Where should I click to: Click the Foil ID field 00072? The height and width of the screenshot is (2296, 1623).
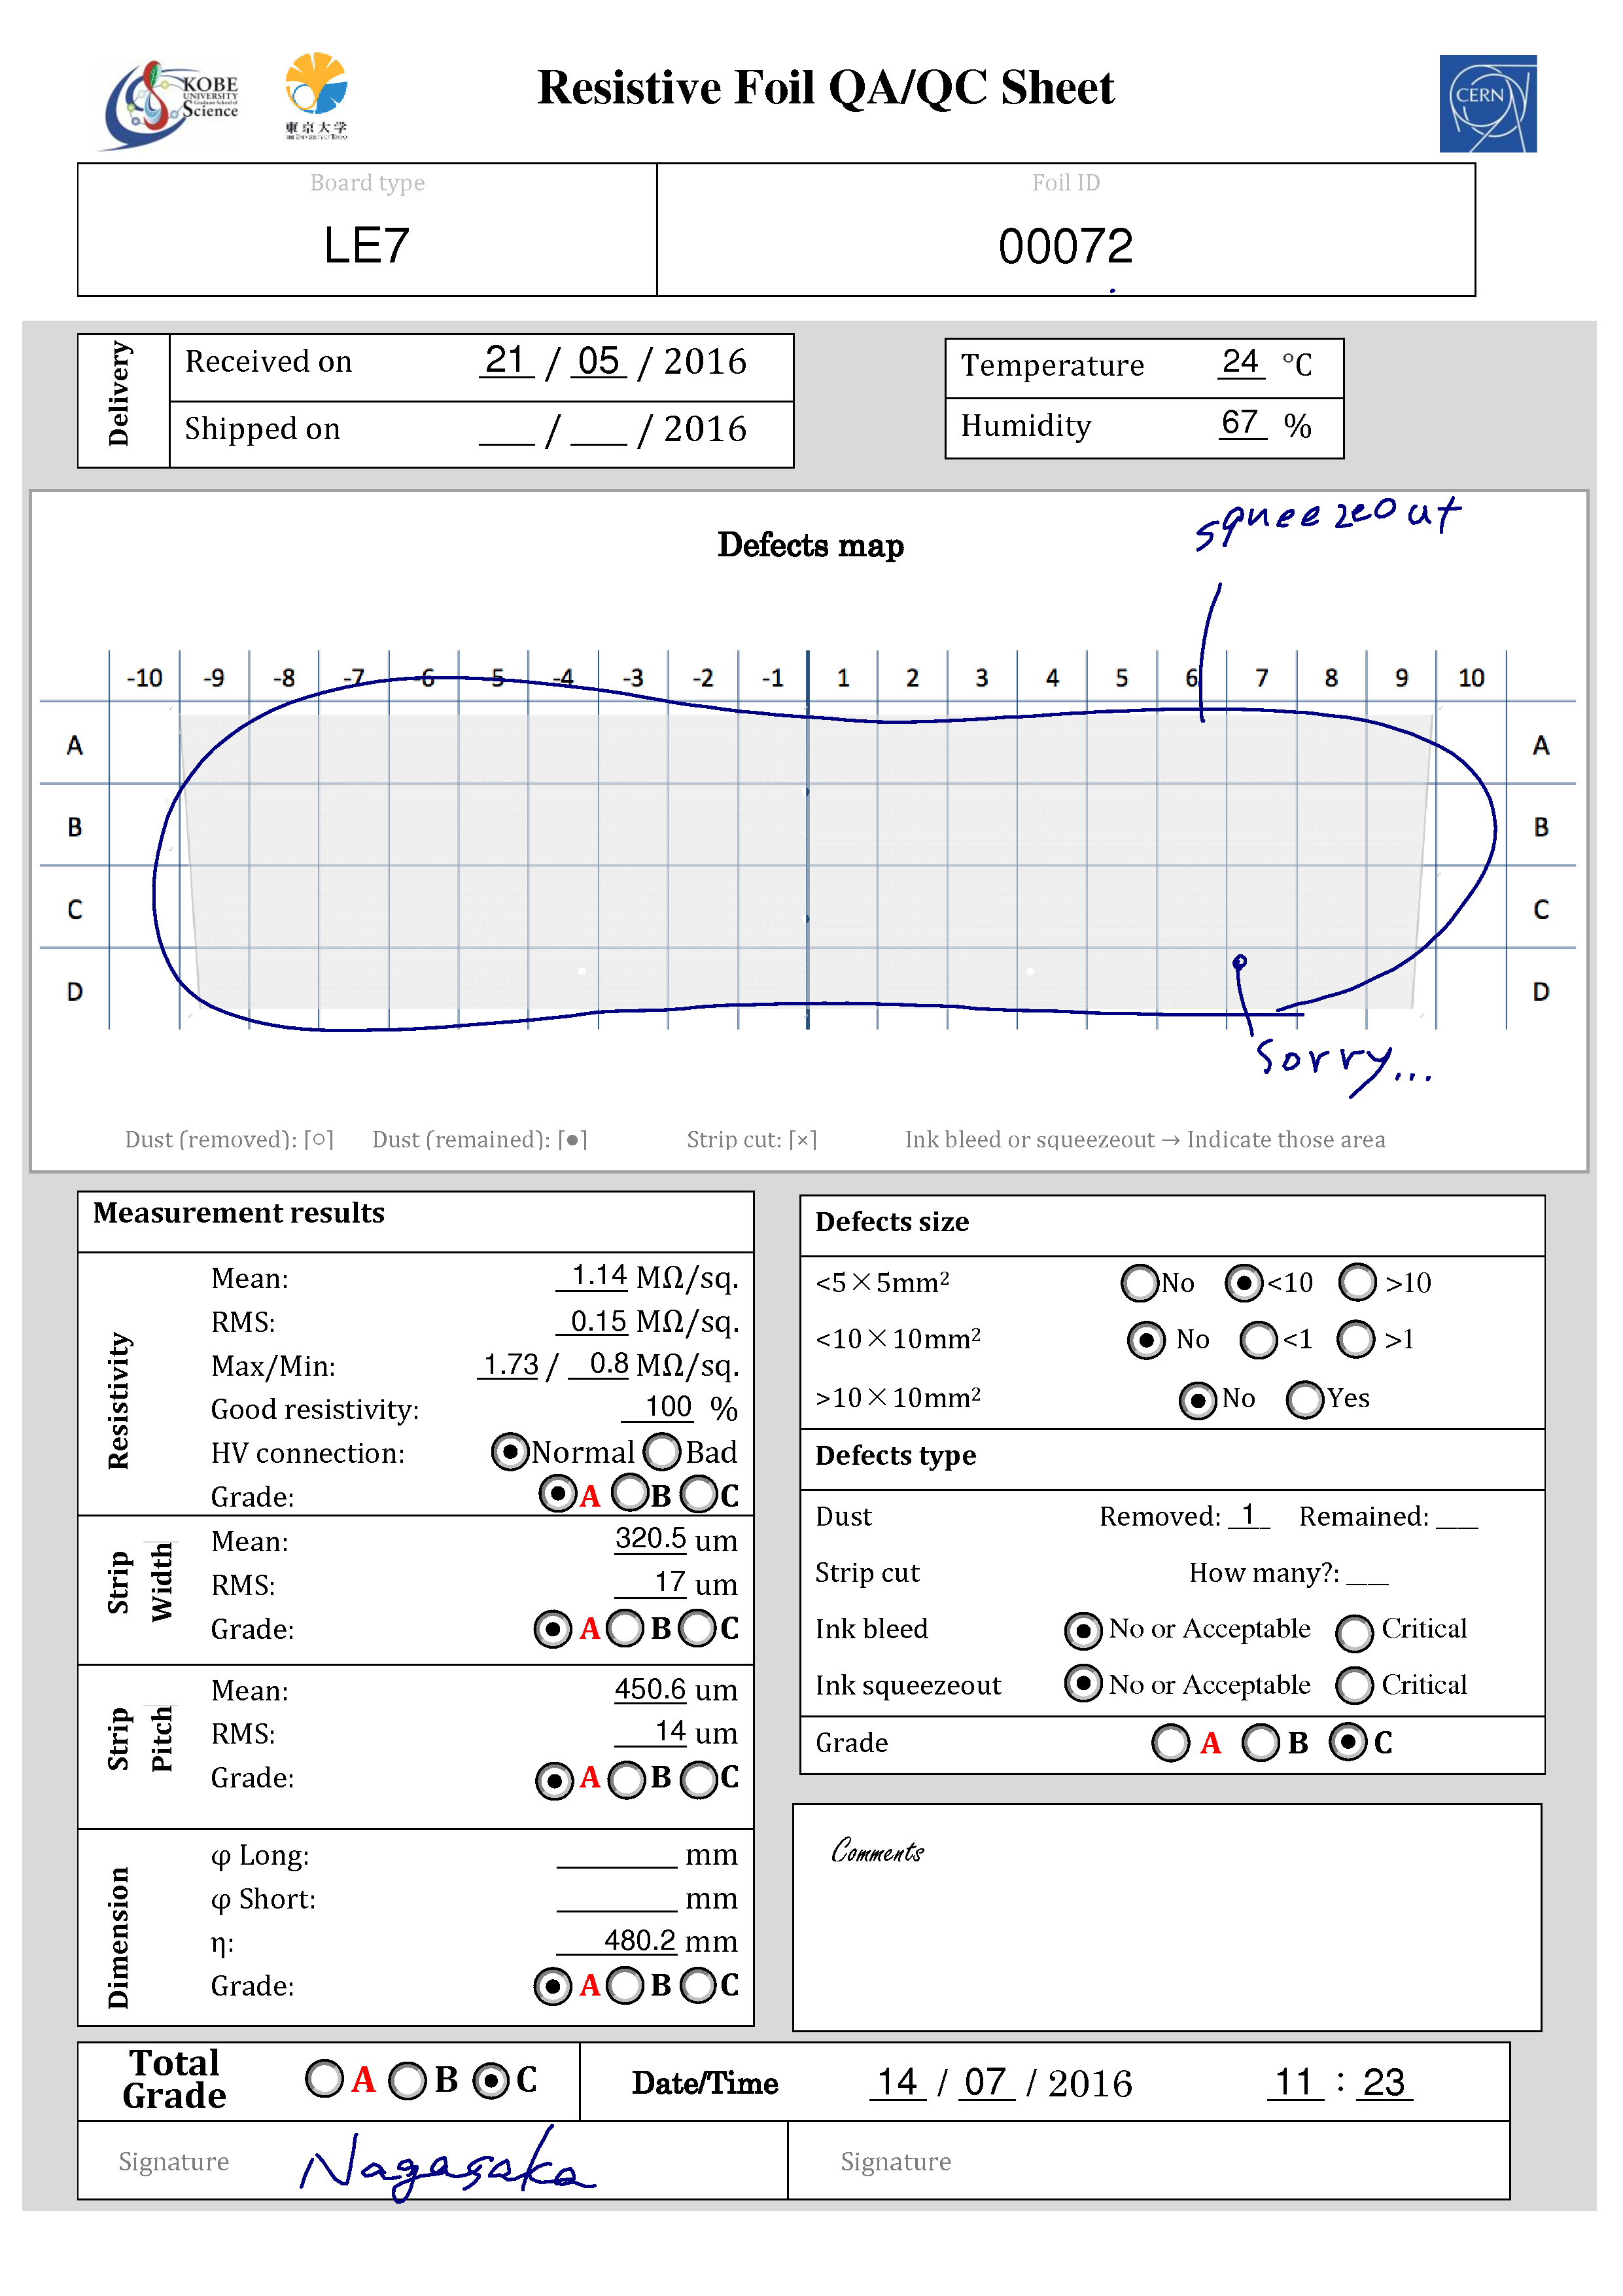(1066, 246)
